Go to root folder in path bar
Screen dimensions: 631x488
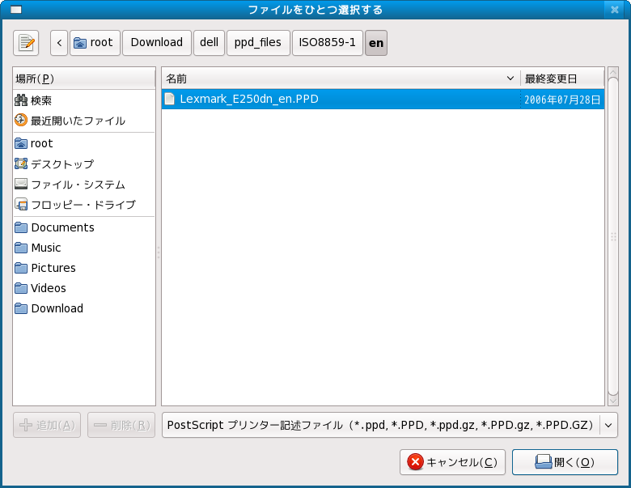coord(95,43)
